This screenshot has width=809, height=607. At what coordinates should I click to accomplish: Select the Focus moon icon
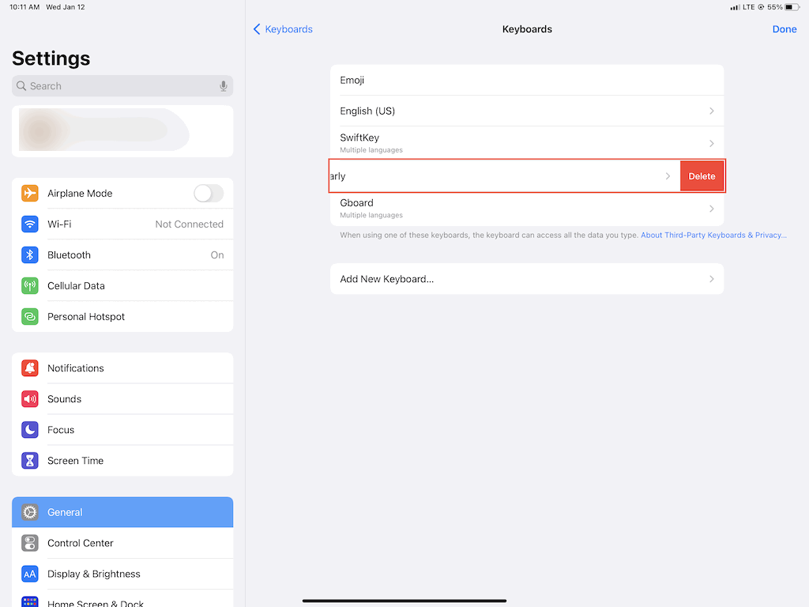29,429
